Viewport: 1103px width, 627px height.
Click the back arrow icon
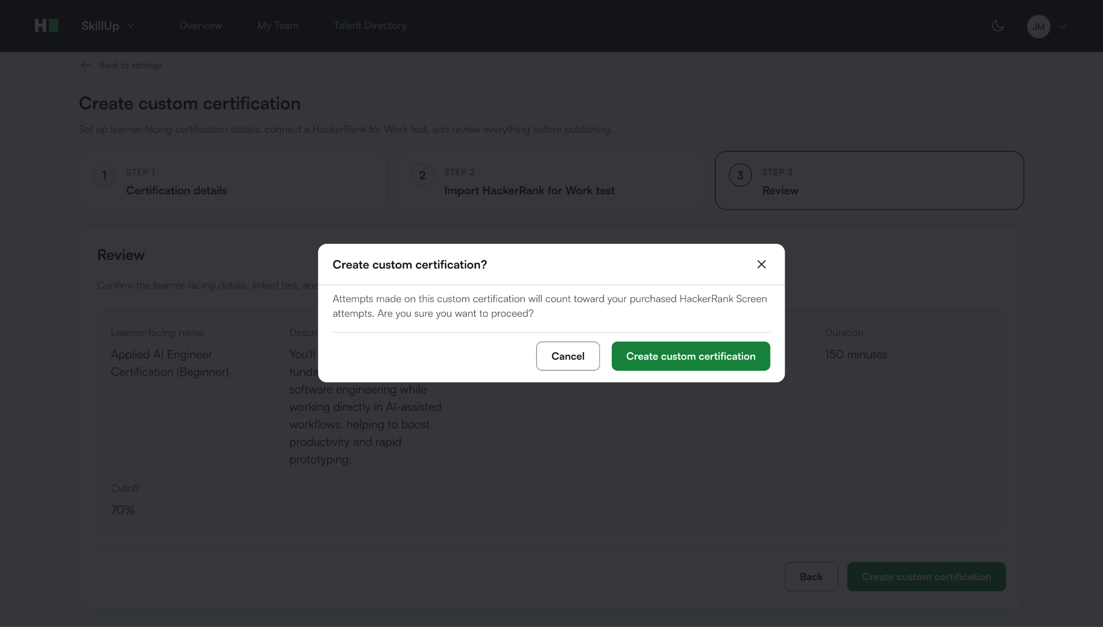[x=86, y=65]
